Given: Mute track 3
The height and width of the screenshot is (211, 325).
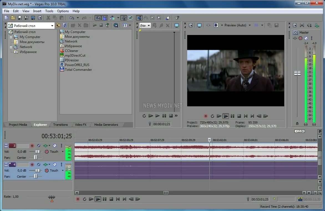Looking at the screenshot, I should (x=55, y=146).
